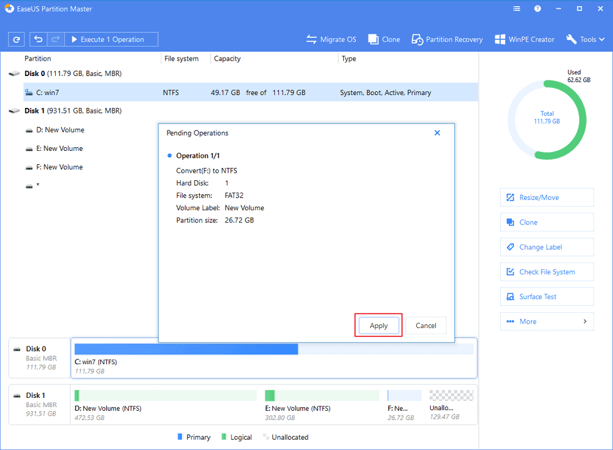The image size is (613, 450).
Task: Select Resize/Move in side panel
Action: [547, 197]
